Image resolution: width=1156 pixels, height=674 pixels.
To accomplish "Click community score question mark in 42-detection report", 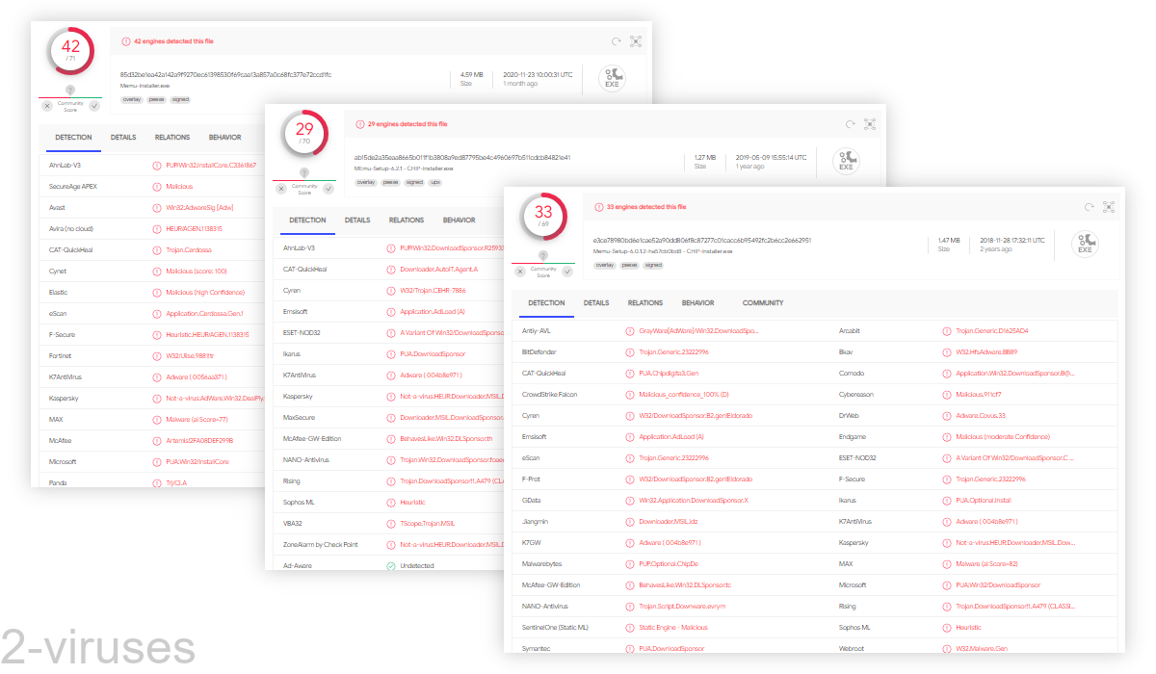I will 70,90.
